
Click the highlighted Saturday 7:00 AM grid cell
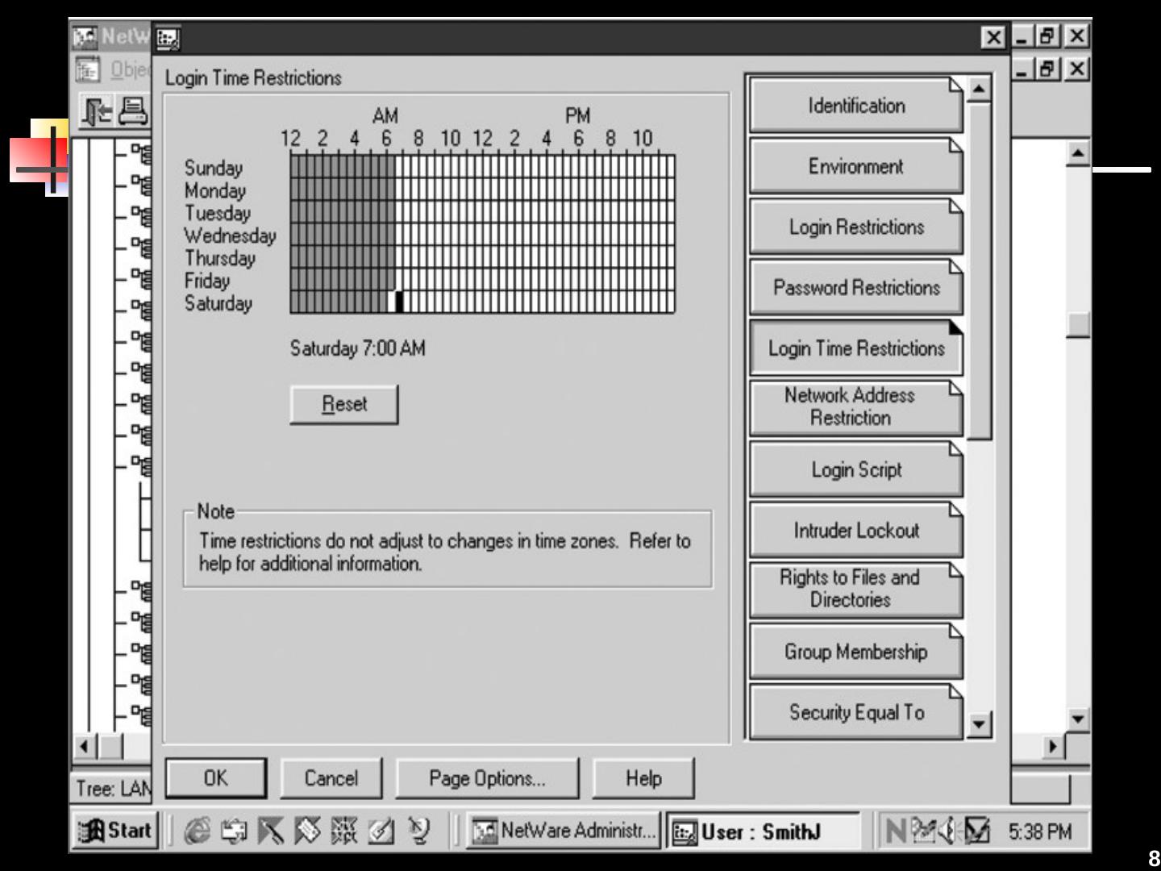tap(398, 302)
